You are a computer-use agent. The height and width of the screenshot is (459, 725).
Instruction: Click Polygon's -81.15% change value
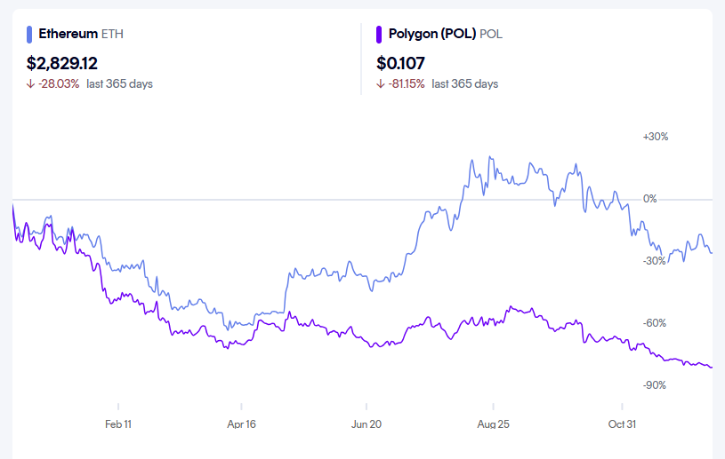pyautogui.click(x=407, y=84)
